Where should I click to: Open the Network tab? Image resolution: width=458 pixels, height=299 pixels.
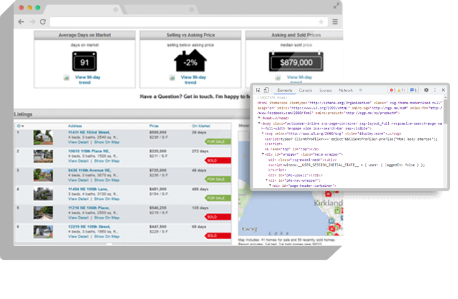346,90
